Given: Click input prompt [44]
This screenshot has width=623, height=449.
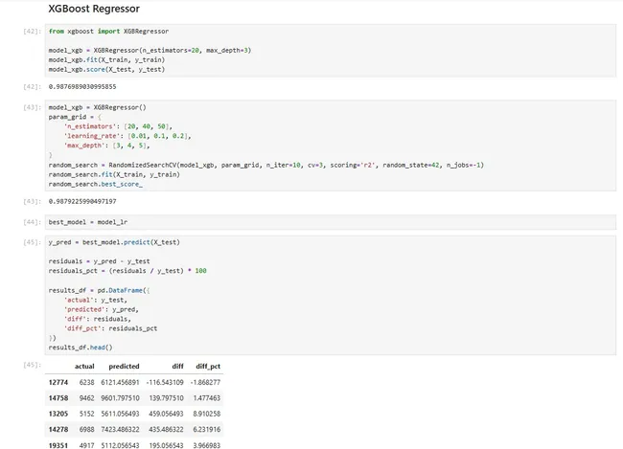Looking at the screenshot, I should [x=33, y=222].
